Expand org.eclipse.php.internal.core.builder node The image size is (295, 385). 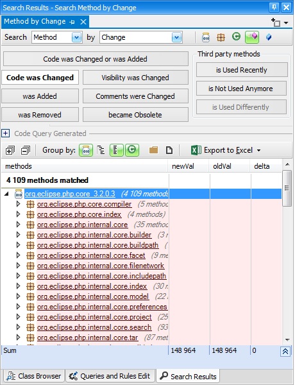pyautogui.click(x=18, y=235)
